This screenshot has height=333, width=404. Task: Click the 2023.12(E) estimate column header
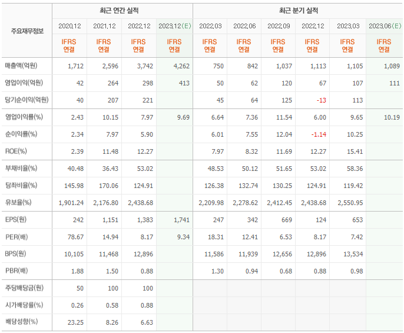coord(175,26)
